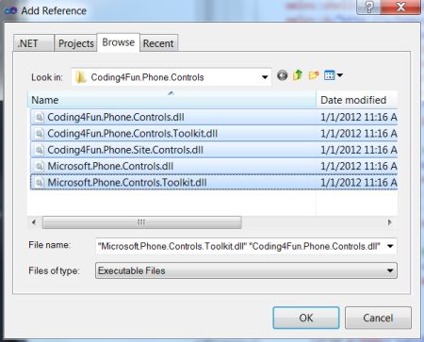
Task: Switch to the Projects tab
Action: coord(75,43)
